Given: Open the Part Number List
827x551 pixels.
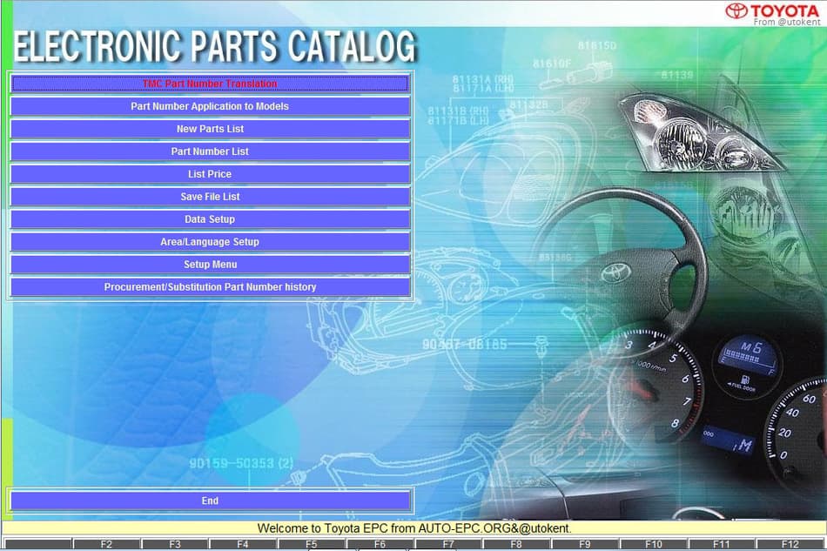Looking at the screenshot, I should pyautogui.click(x=210, y=151).
